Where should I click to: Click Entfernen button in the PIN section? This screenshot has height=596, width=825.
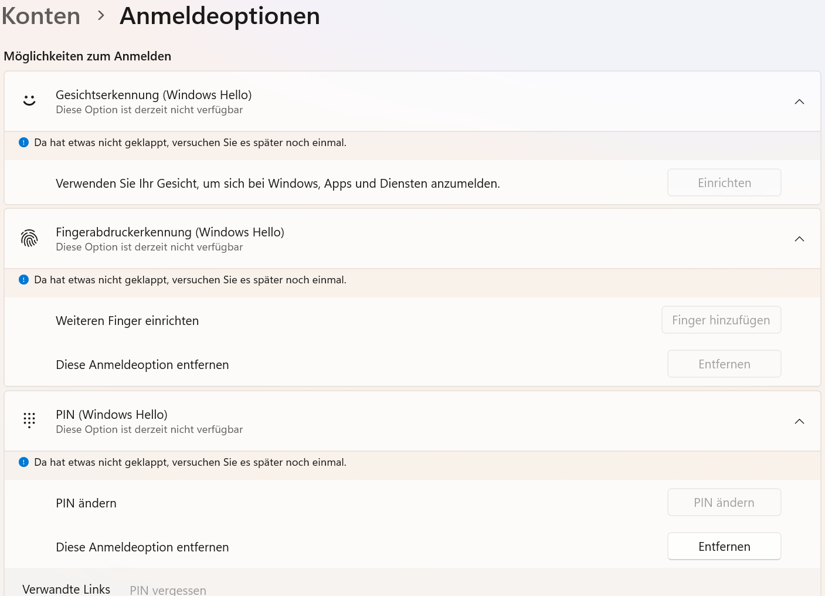724,547
